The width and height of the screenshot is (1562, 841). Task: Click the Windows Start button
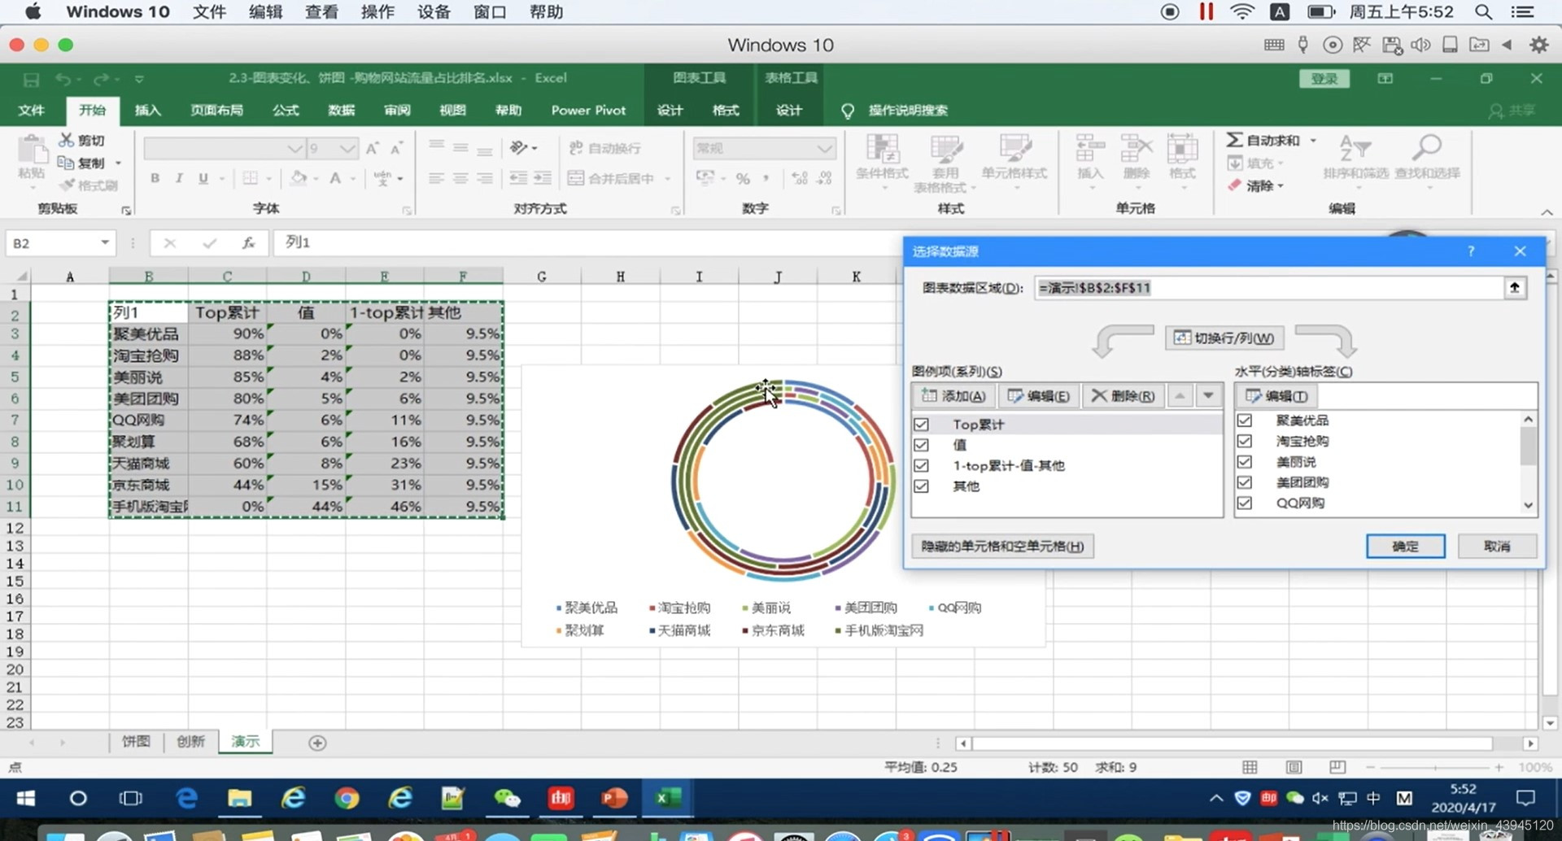tap(26, 799)
